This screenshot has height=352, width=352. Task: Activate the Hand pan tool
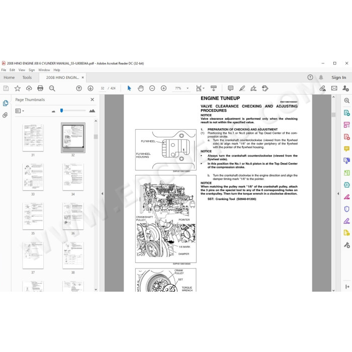(141, 88)
